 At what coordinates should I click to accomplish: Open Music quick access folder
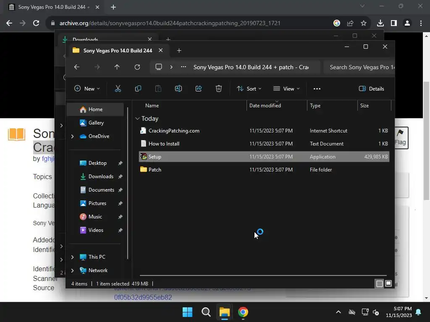click(x=95, y=217)
